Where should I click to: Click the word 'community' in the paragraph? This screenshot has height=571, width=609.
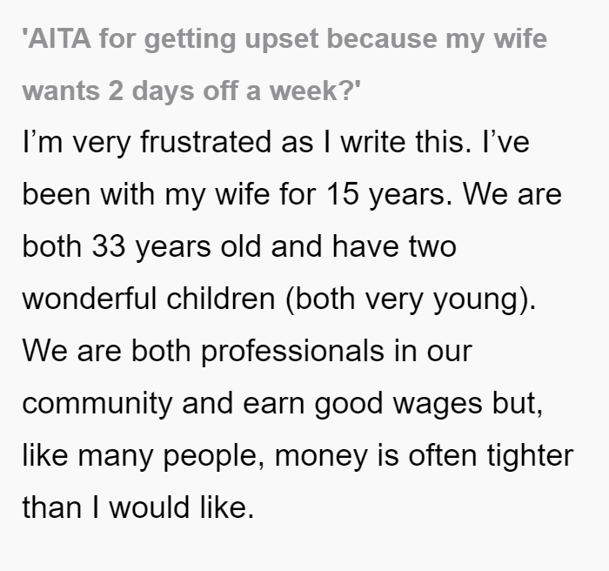[97, 404]
